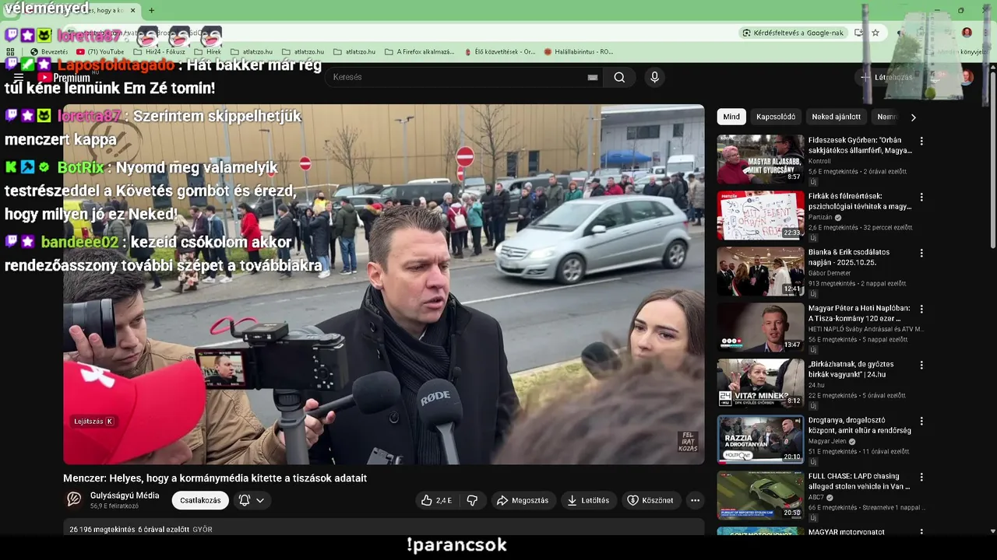Viewport: 997px width, 560px height.
Task: Open the YouTube Premium home logo
Action: pos(64,78)
